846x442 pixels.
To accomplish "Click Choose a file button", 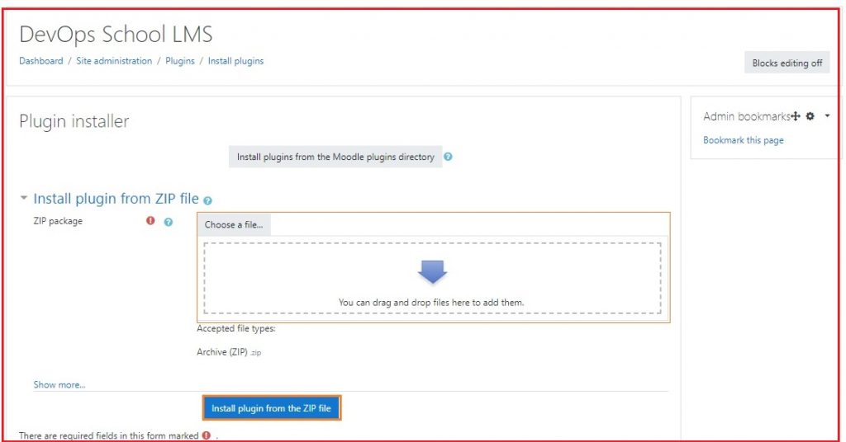I will pyautogui.click(x=234, y=224).
